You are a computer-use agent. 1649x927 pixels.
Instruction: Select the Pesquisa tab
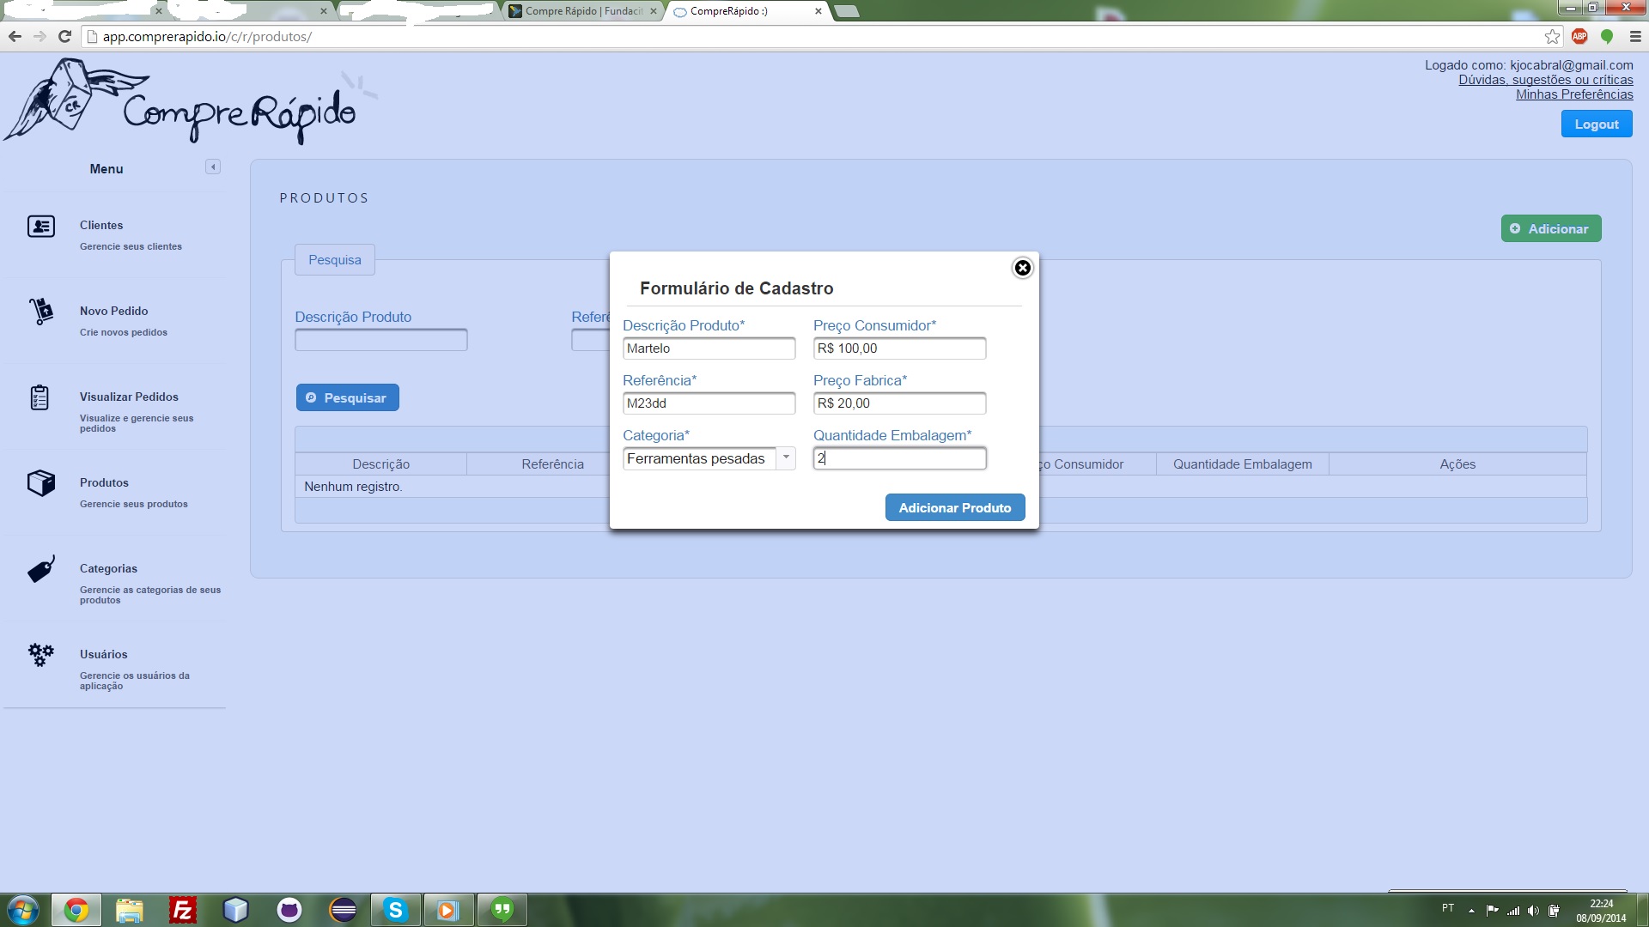[335, 260]
